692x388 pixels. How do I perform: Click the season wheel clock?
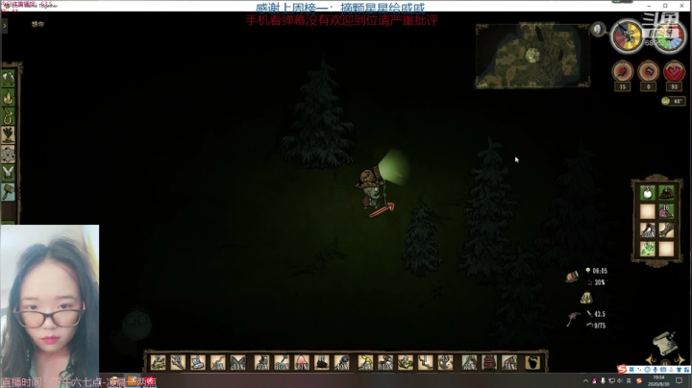[669, 36]
